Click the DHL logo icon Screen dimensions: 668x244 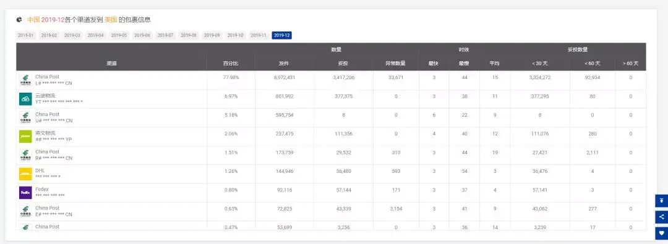[x=25, y=174]
